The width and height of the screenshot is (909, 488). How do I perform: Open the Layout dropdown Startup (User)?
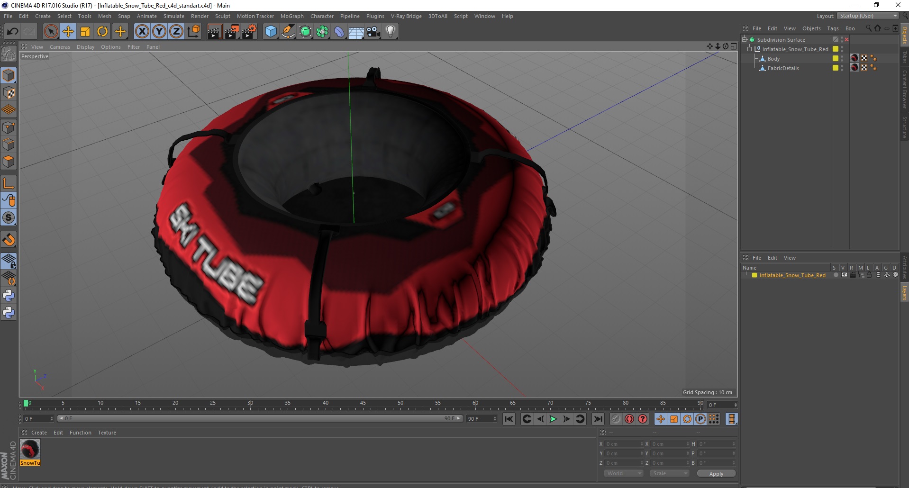(868, 16)
